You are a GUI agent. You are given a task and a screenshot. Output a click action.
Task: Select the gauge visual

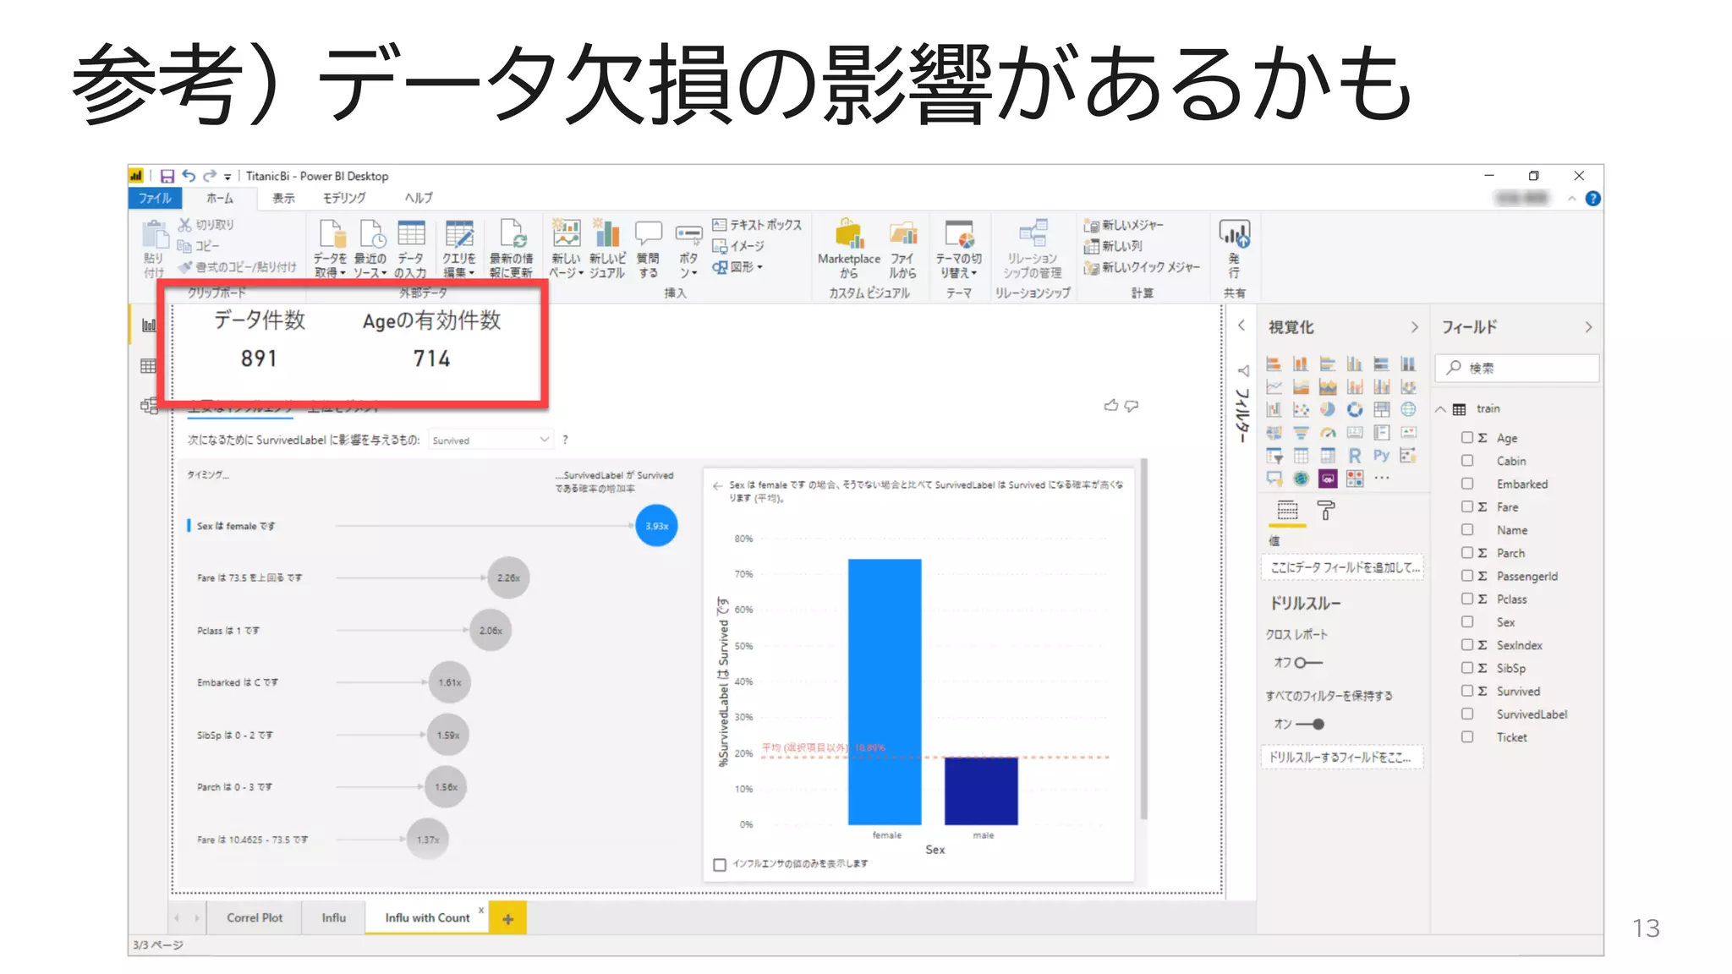1328,432
